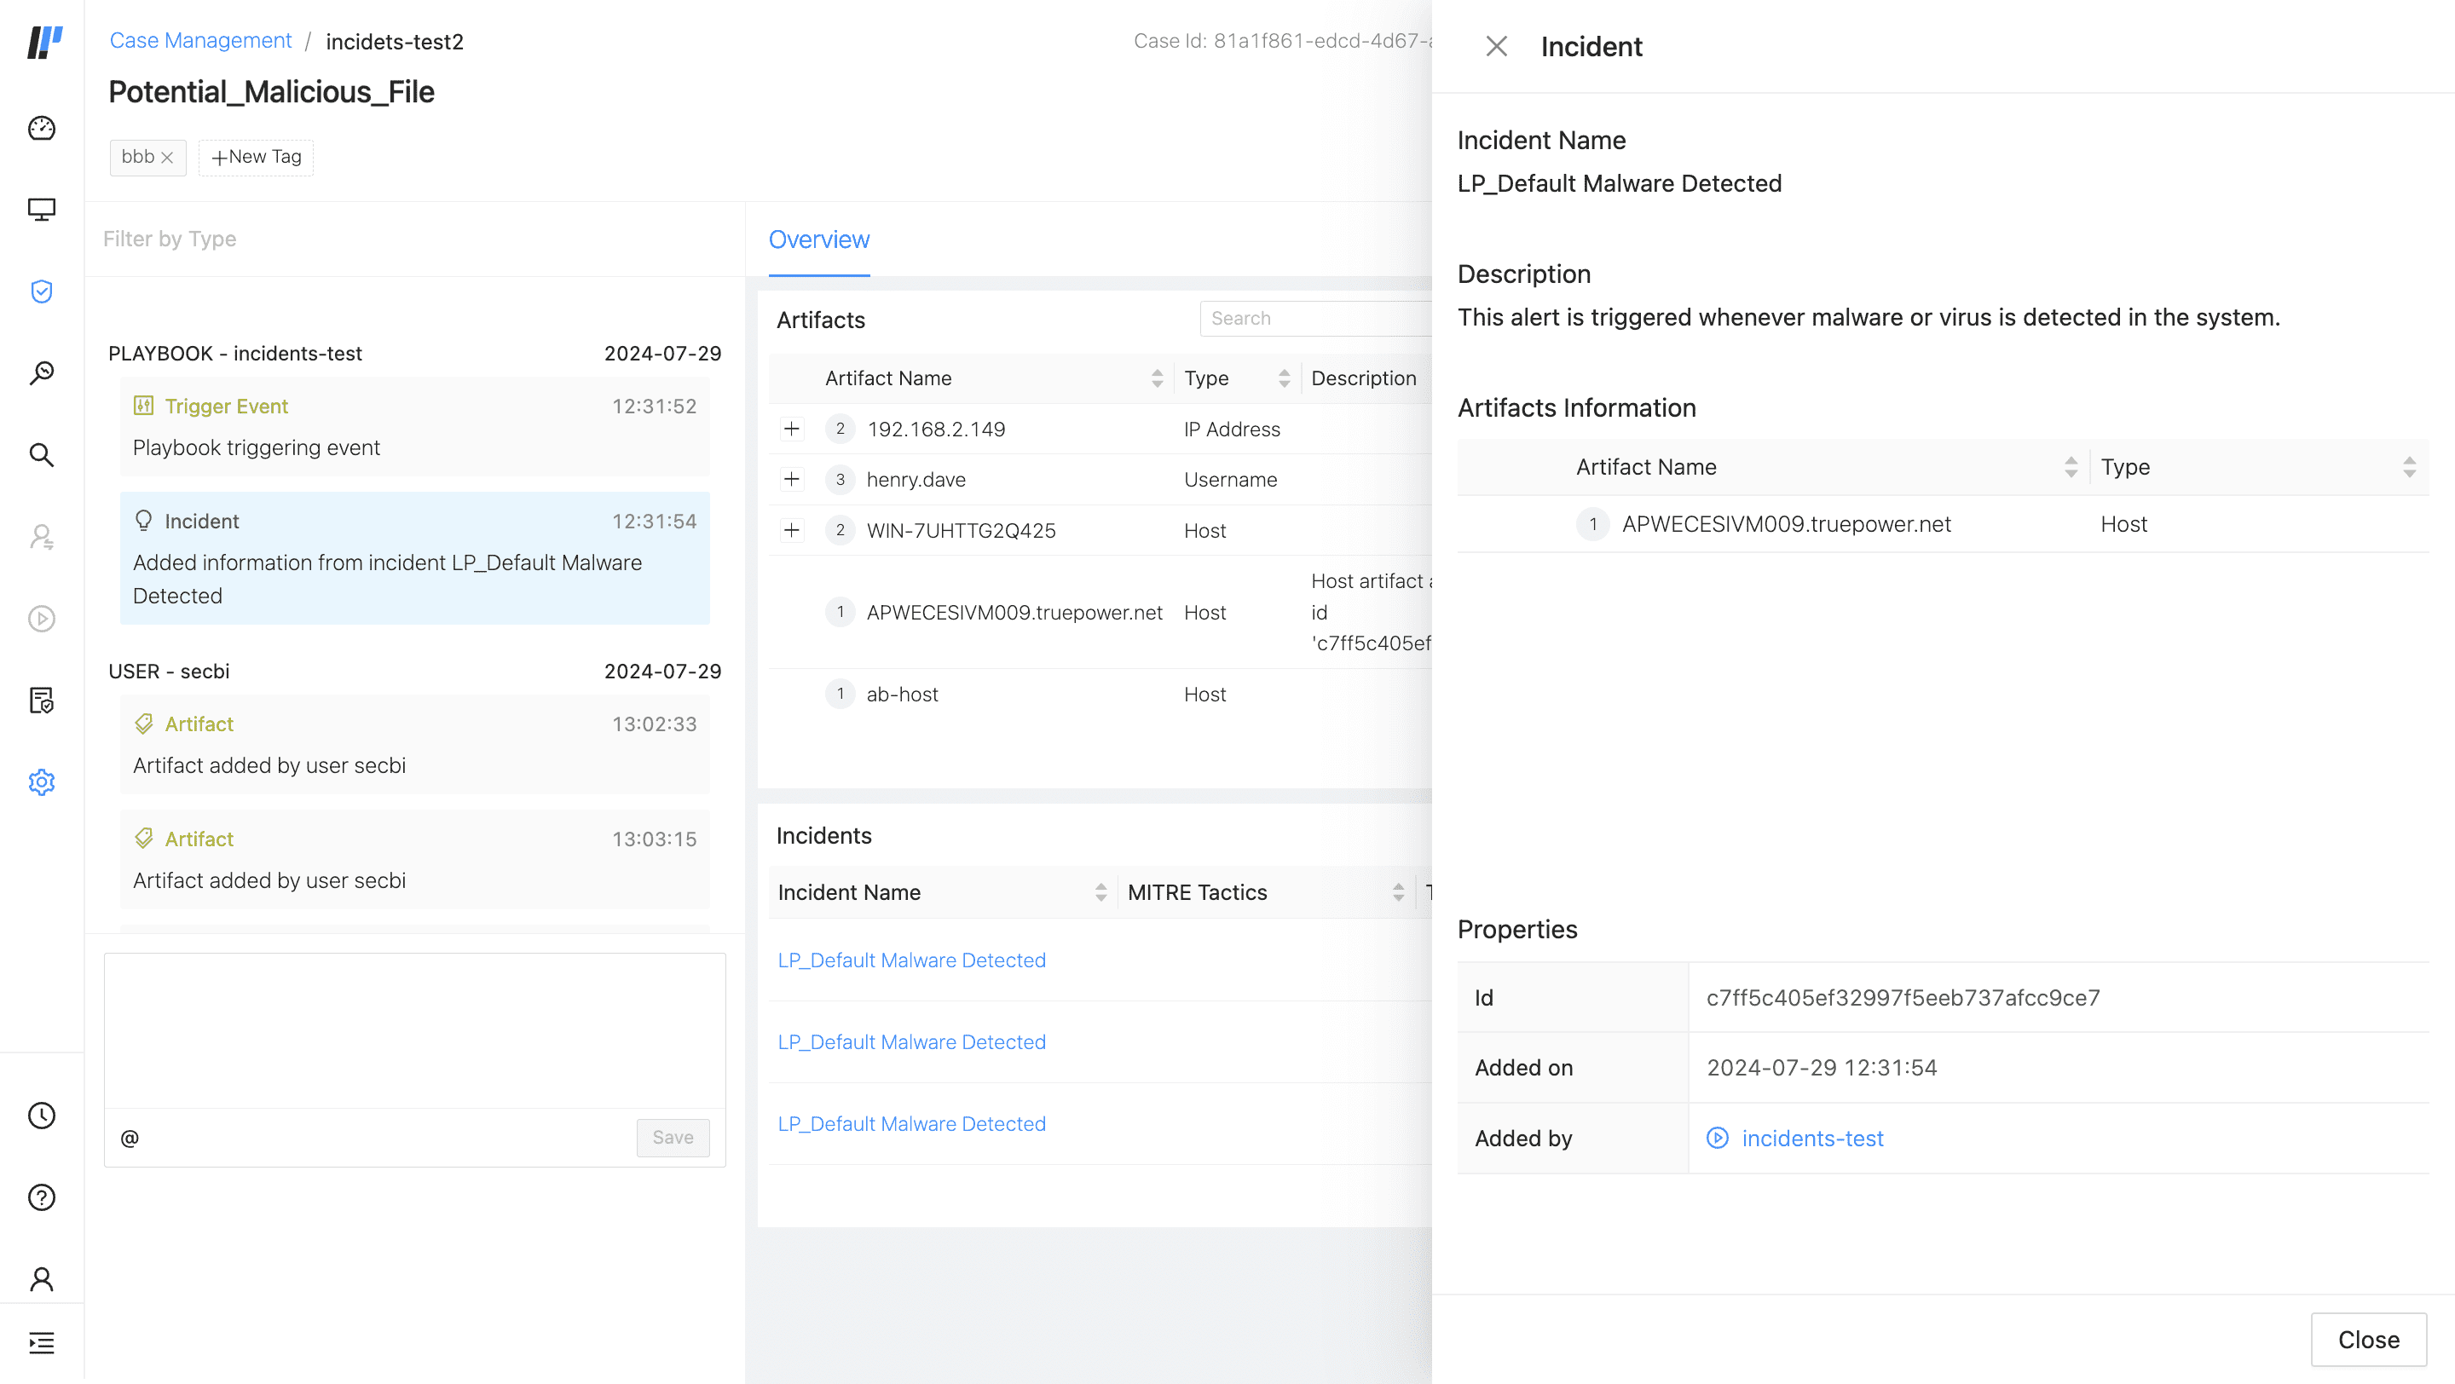Remove the bbb tag
The width and height of the screenshot is (2455, 1384).
(167, 157)
